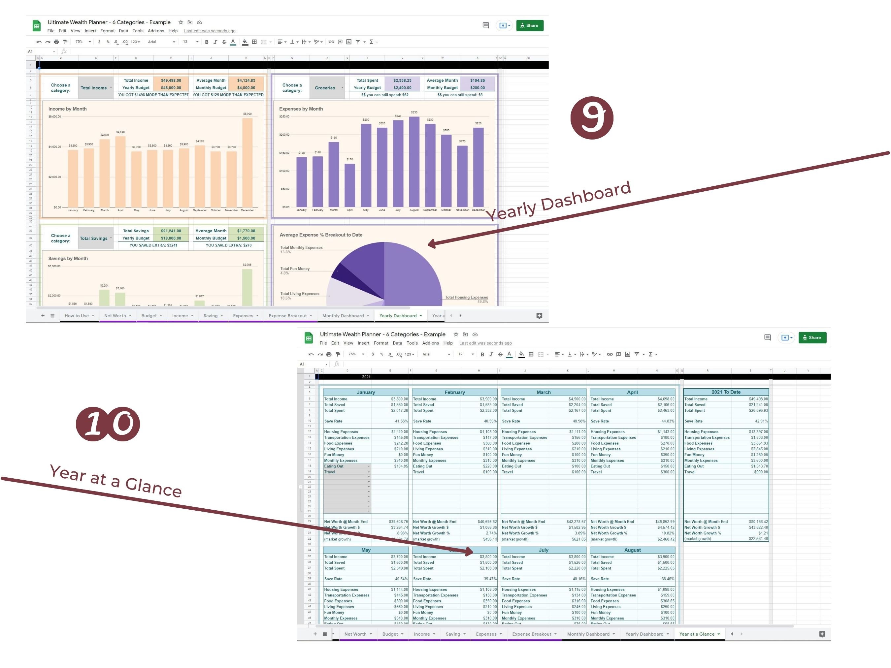Screen dimensions: 891x668
Task: Open the borders icon in the Year at a Glance toolbar
Action: click(531, 354)
